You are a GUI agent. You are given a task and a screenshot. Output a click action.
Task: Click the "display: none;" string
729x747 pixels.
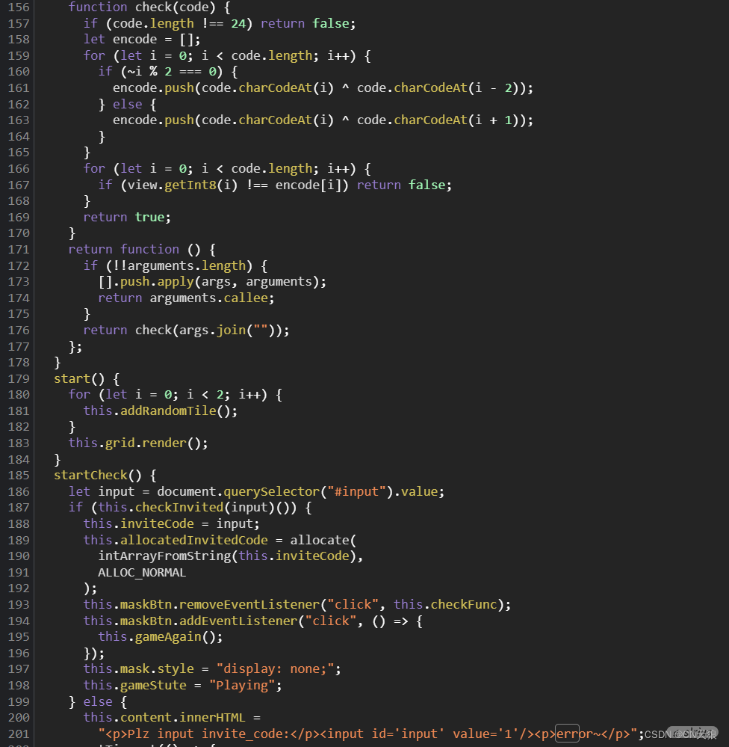[x=279, y=669]
